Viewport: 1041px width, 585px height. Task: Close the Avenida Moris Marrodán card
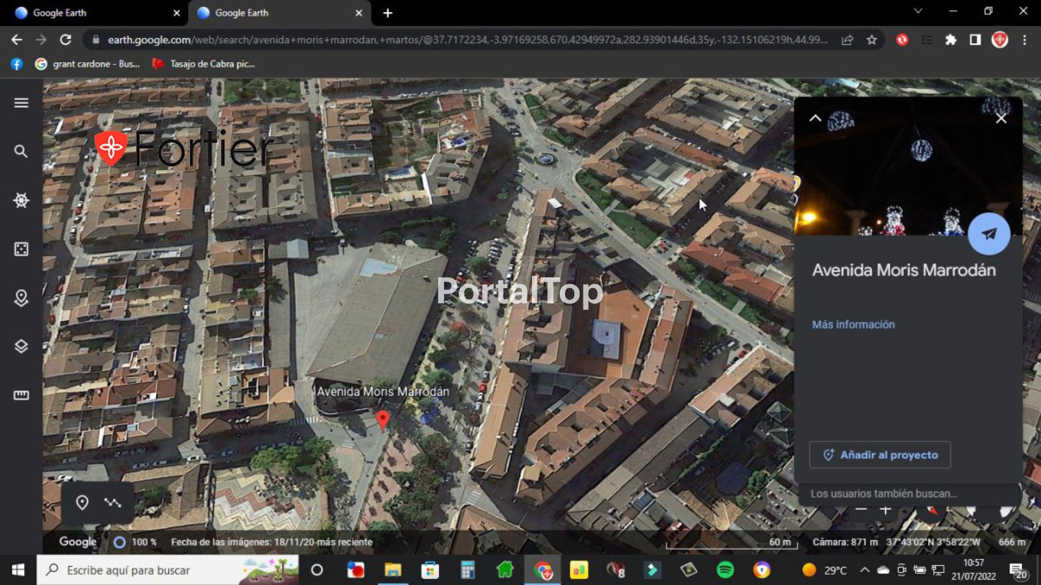point(1001,118)
